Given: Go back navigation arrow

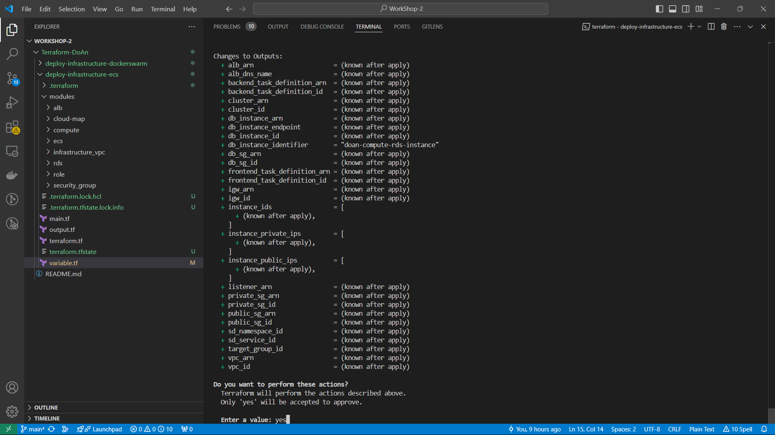Looking at the screenshot, I should tap(229, 9).
